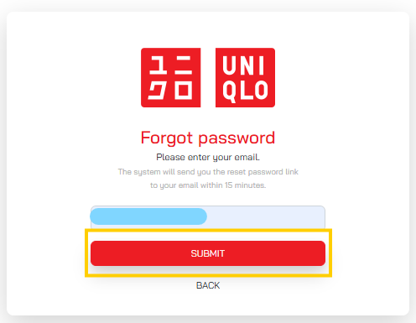Click the word "password" in the red heading
Screen dimensions: 416x323
[237, 138]
